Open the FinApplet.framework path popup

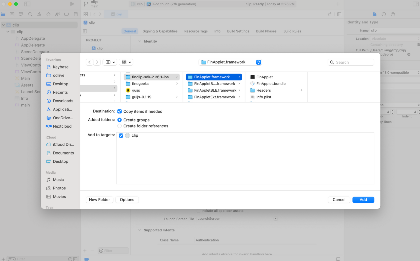click(x=230, y=62)
